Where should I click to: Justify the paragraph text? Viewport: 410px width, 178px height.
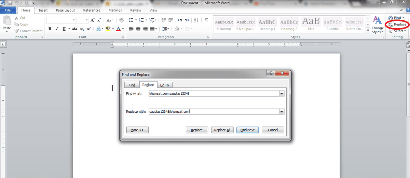pos(152,29)
